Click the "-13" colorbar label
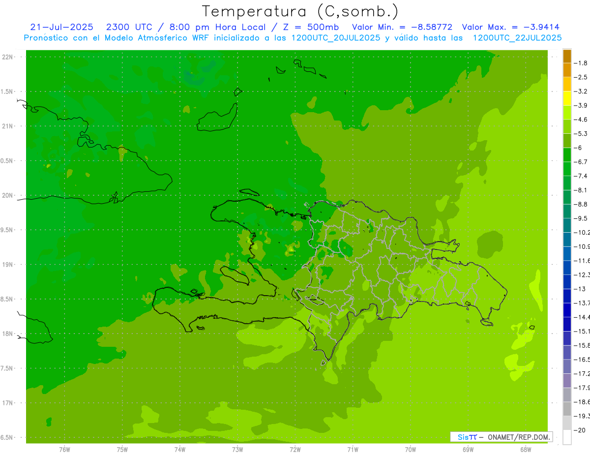The height and width of the screenshot is (456, 590). coord(580,289)
